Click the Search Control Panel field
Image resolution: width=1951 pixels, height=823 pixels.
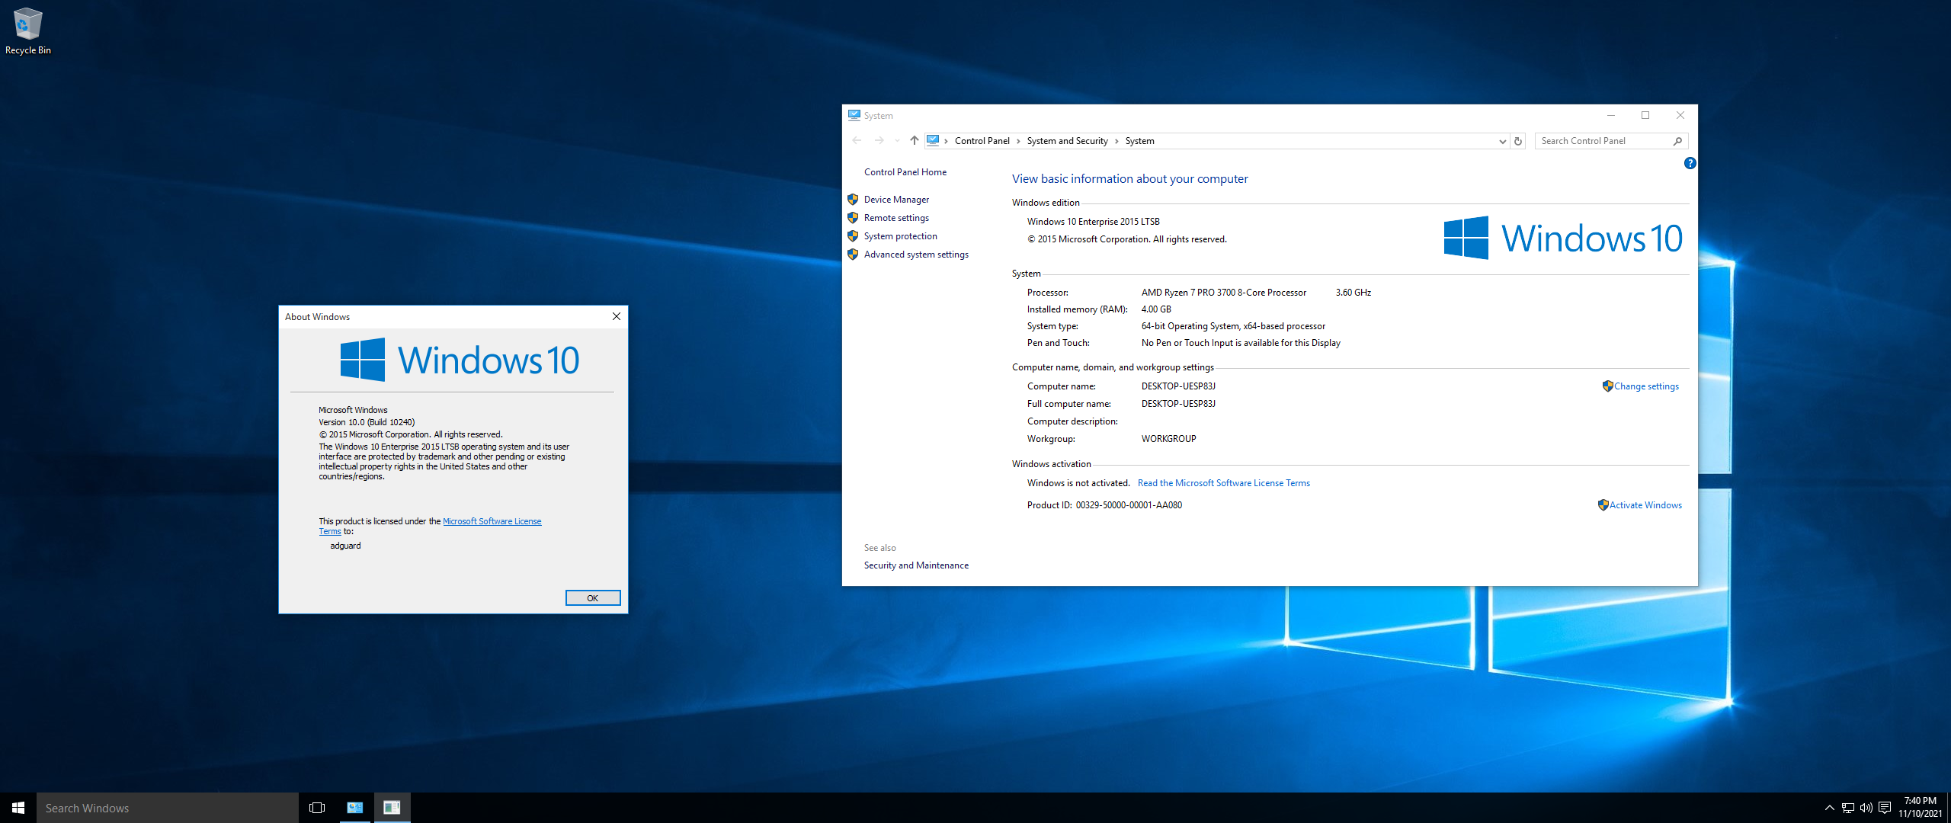(1603, 141)
